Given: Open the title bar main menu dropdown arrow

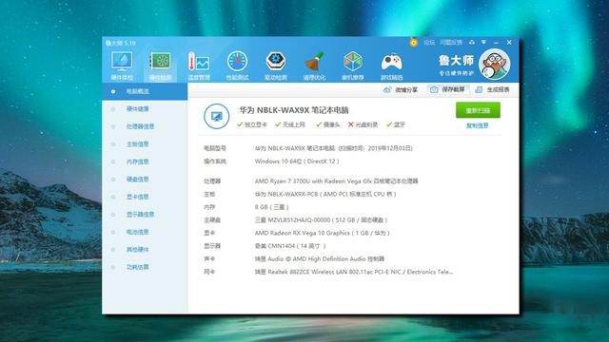Looking at the screenshot, I should pos(483,42).
